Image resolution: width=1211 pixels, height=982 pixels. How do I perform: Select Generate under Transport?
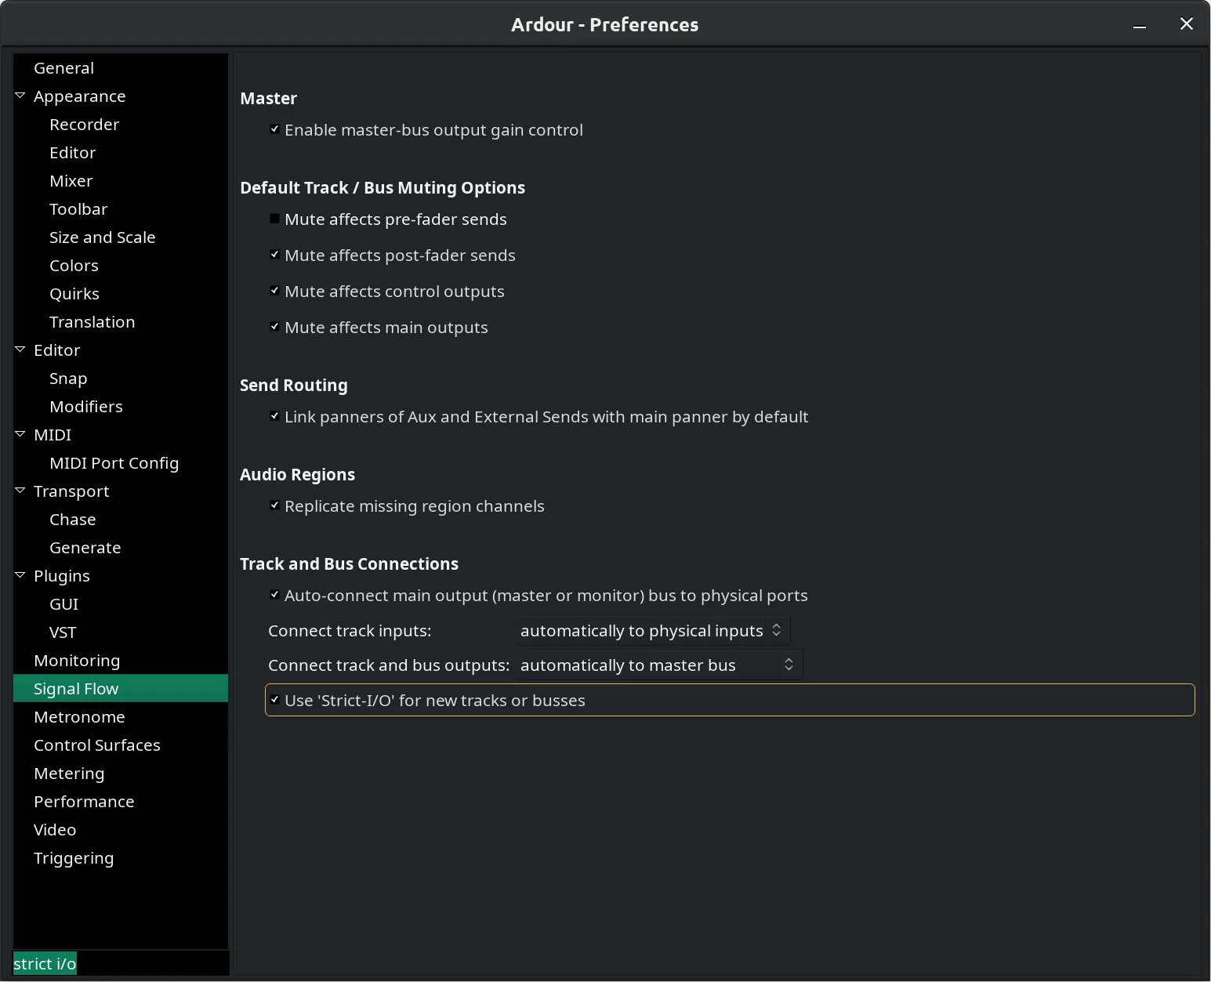click(x=85, y=548)
